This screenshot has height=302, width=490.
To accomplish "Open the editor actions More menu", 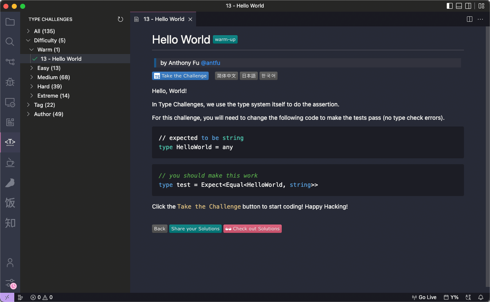I will (480, 19).
